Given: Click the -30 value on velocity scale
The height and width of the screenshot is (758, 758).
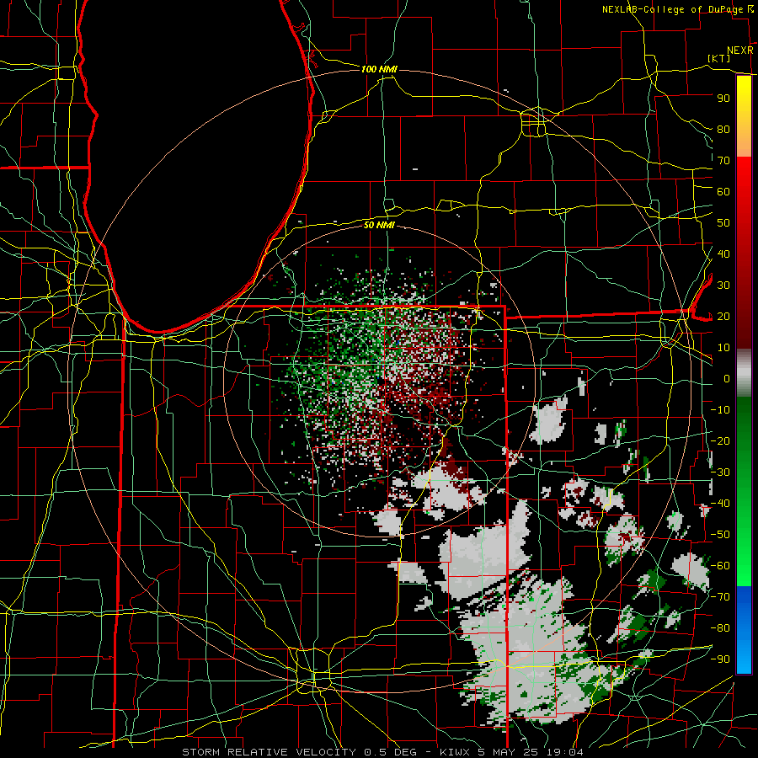Looking at the screenshot, I should pos(720,472).
